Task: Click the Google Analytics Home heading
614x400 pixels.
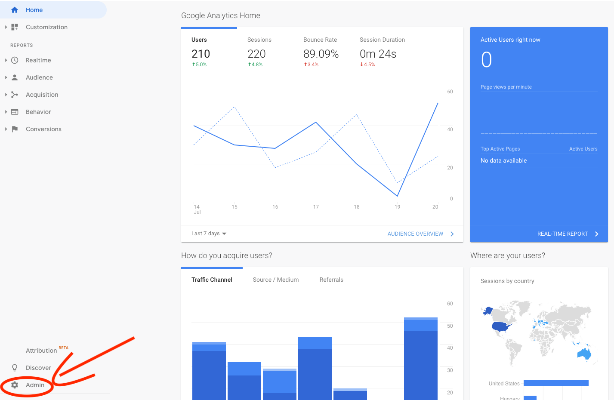Action: (x=221, y=15)
